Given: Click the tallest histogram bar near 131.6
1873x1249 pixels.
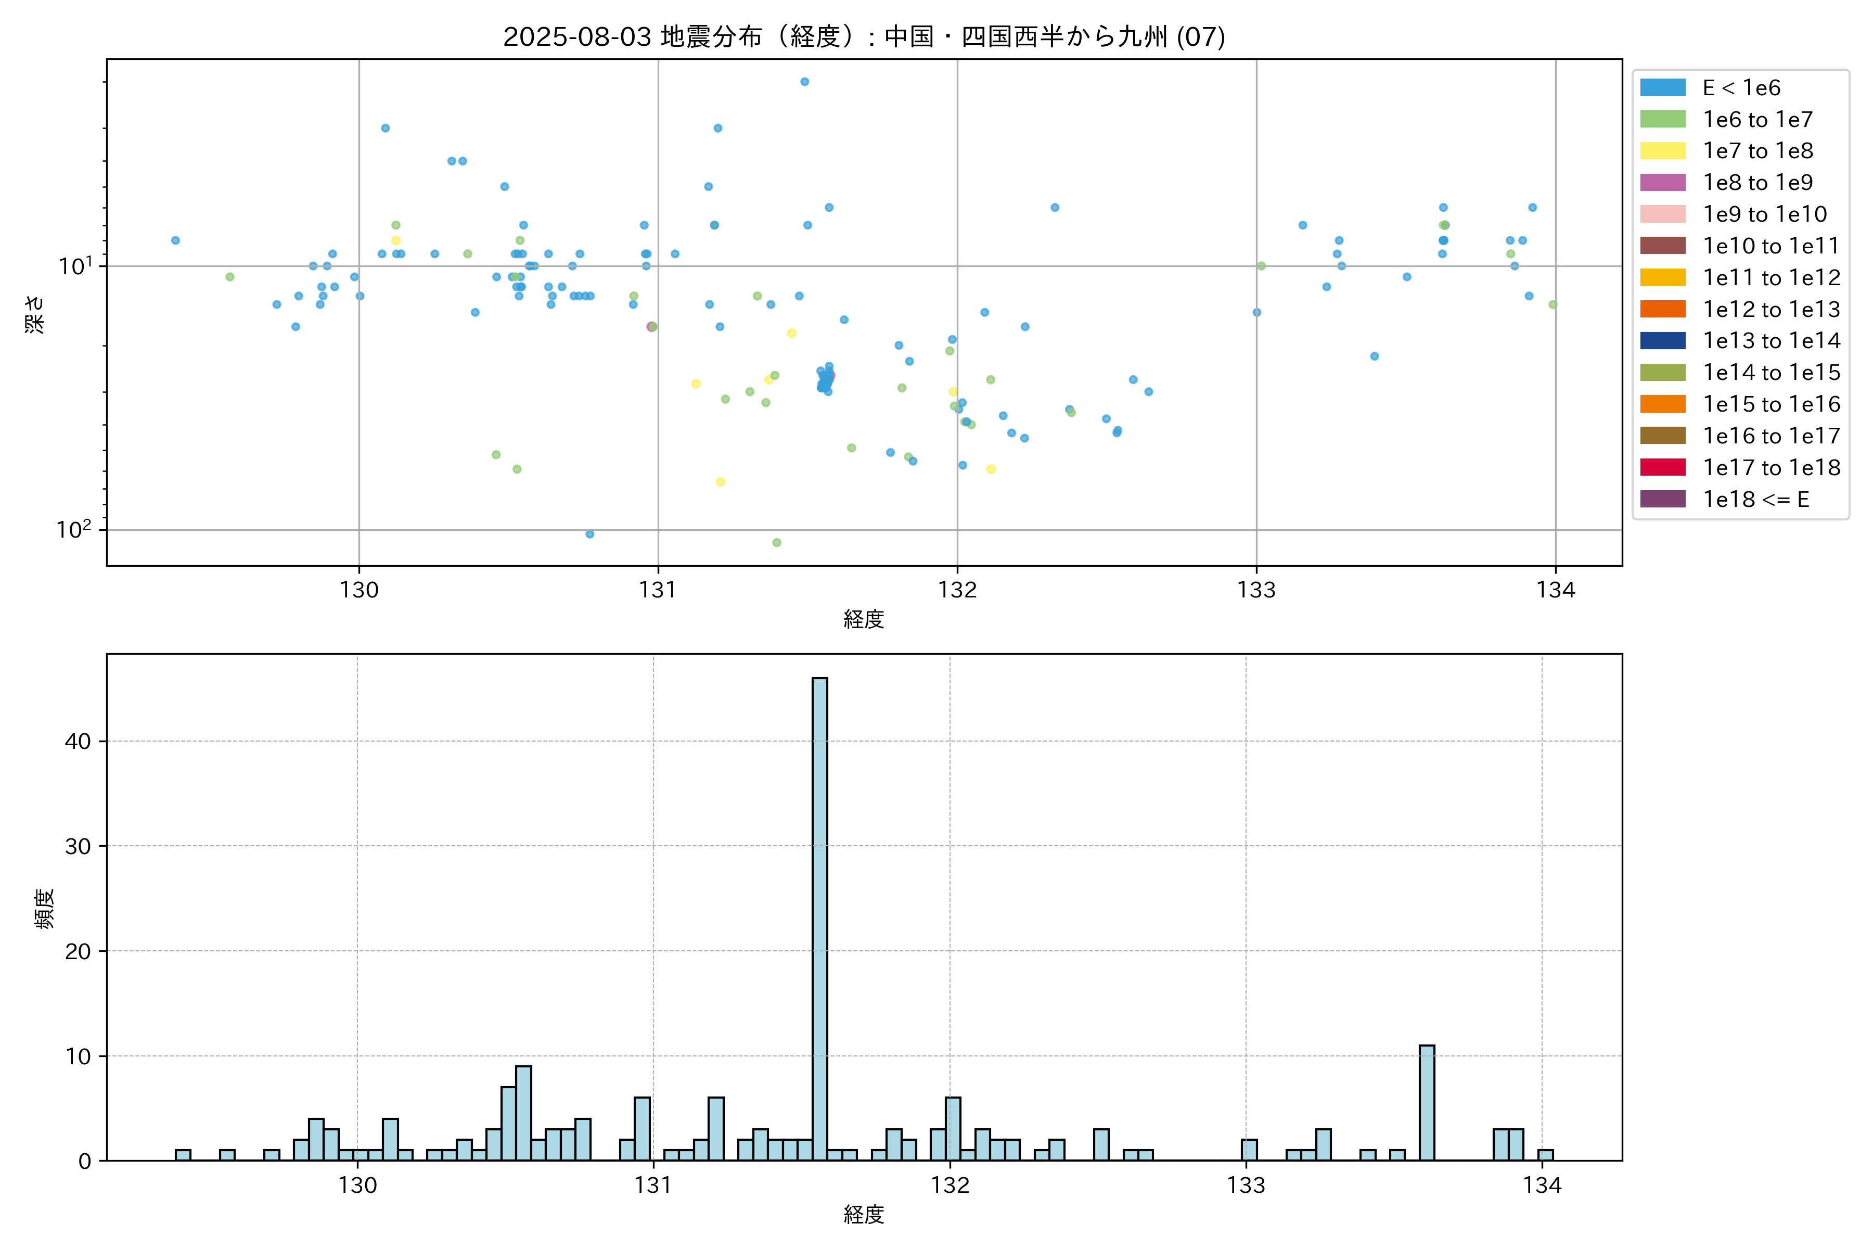Looking at the screenshot, I should point(819,916).
